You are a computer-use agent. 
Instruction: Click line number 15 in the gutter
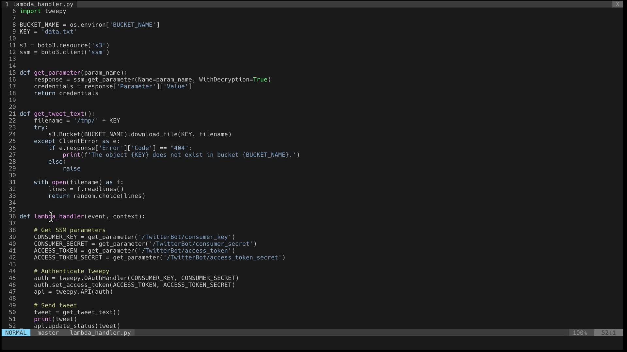12,73
